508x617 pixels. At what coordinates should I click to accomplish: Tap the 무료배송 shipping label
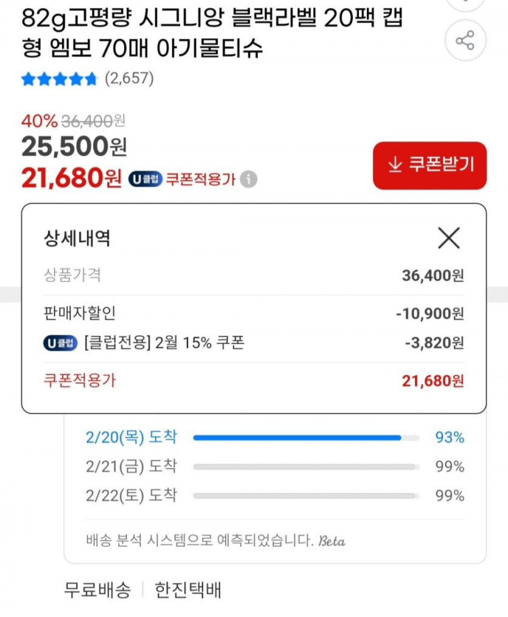point(97,590)
